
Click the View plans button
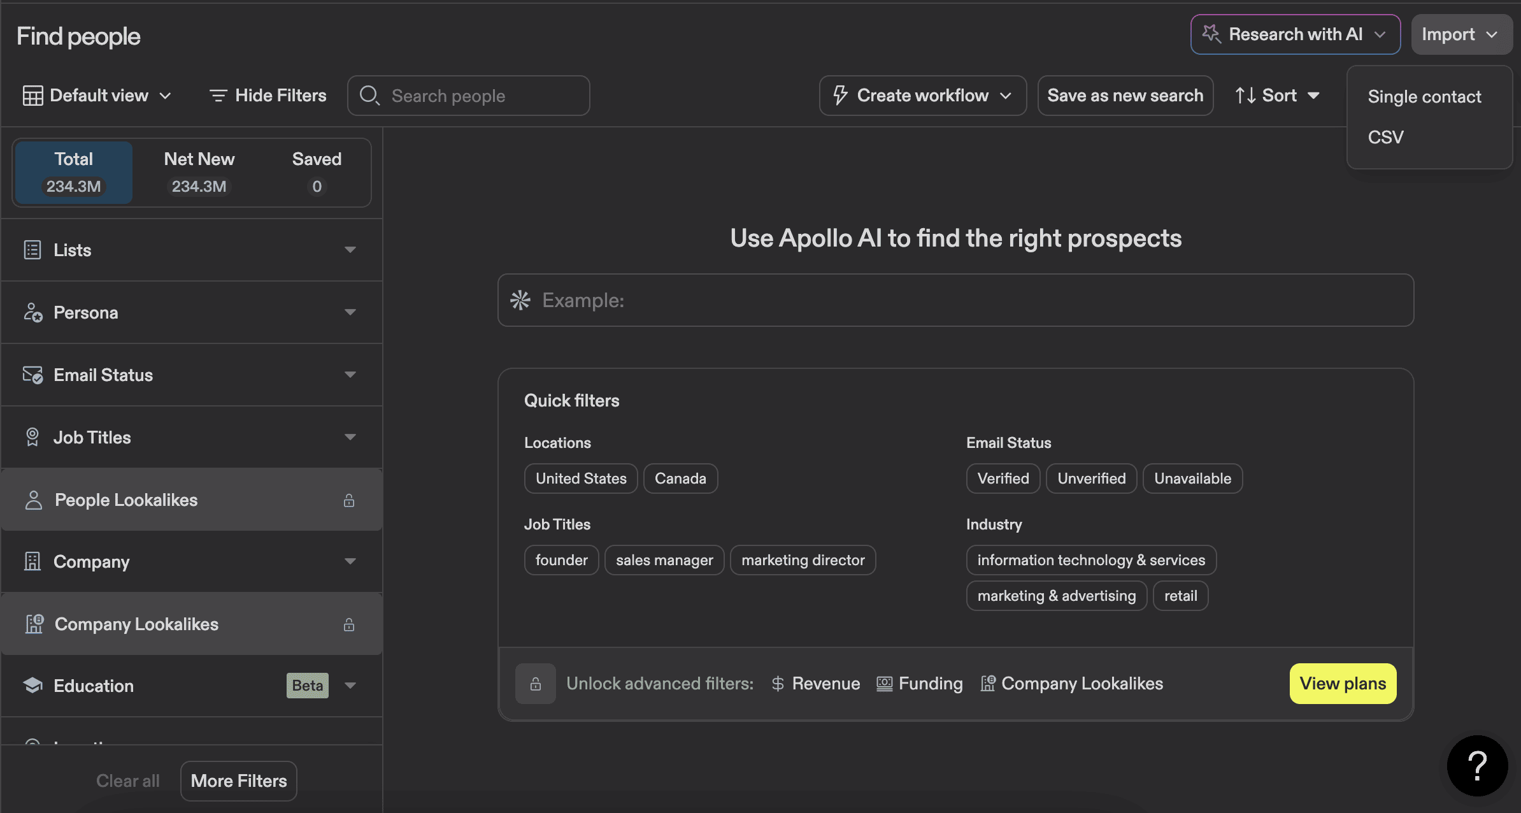coord(1342,683)
